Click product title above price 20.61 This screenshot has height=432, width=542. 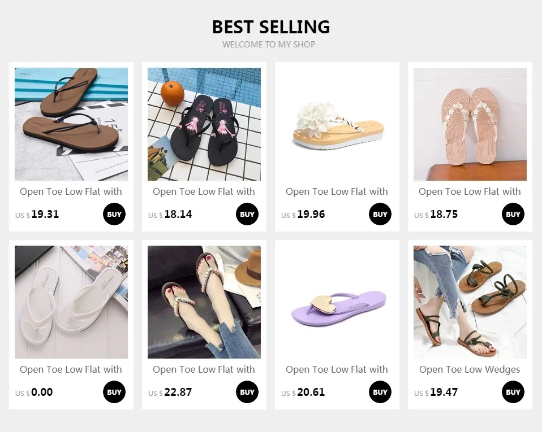[337, 370]
